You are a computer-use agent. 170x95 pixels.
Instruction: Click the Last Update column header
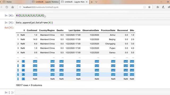74,30
